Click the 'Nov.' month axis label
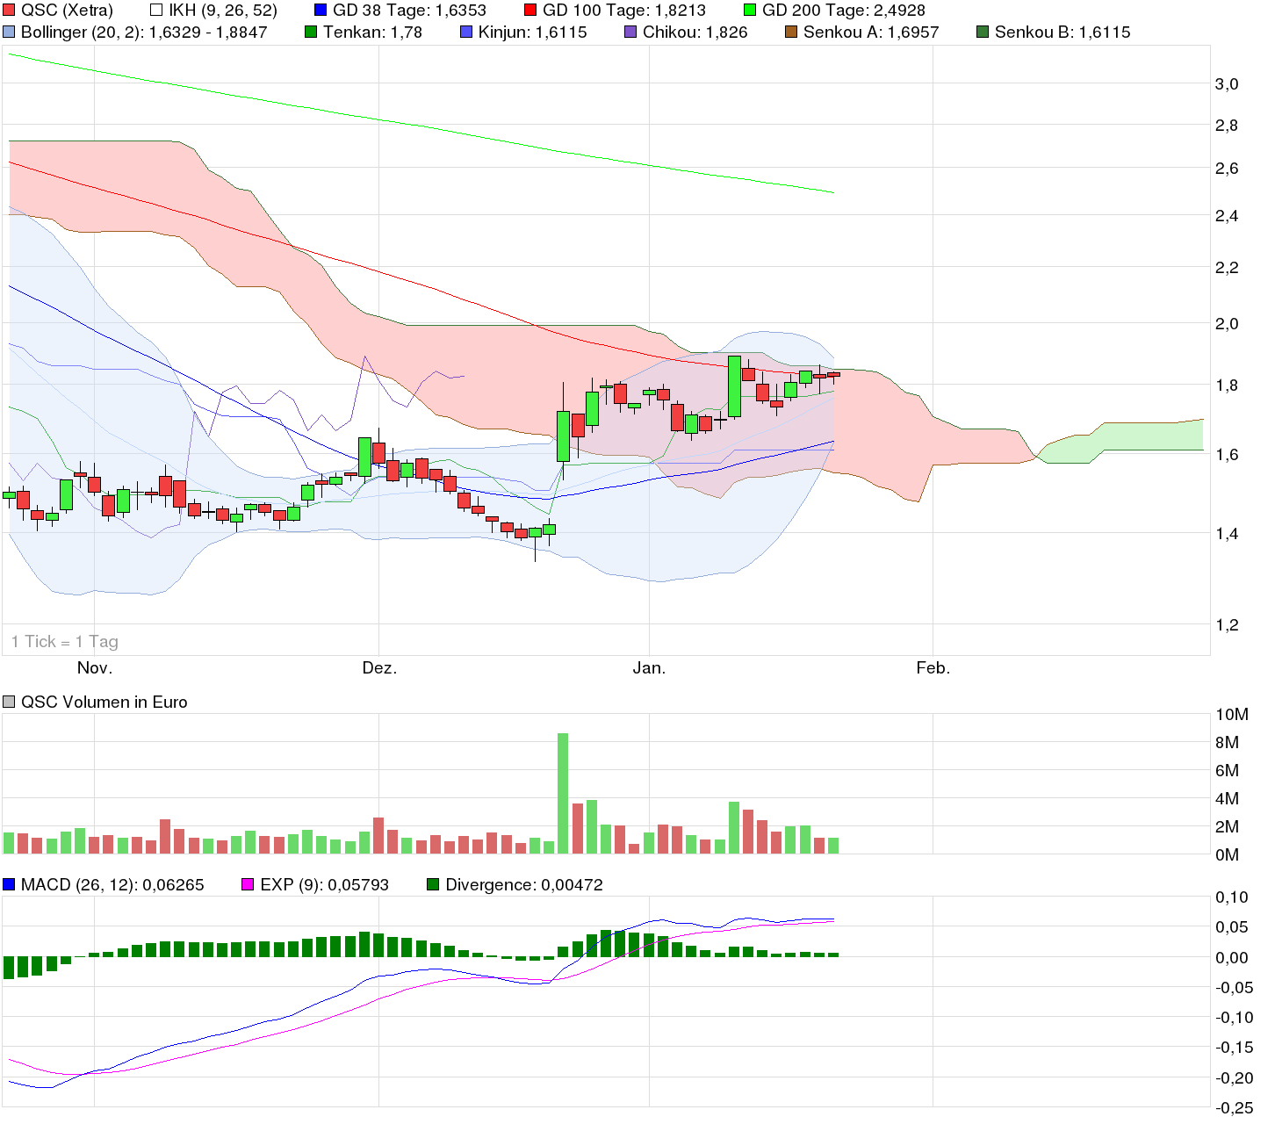Viewport: 1275px width, 1124px height. tap(95, 668)
